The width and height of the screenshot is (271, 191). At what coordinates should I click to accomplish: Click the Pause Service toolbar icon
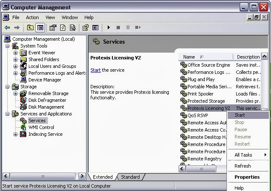point(128,28)
